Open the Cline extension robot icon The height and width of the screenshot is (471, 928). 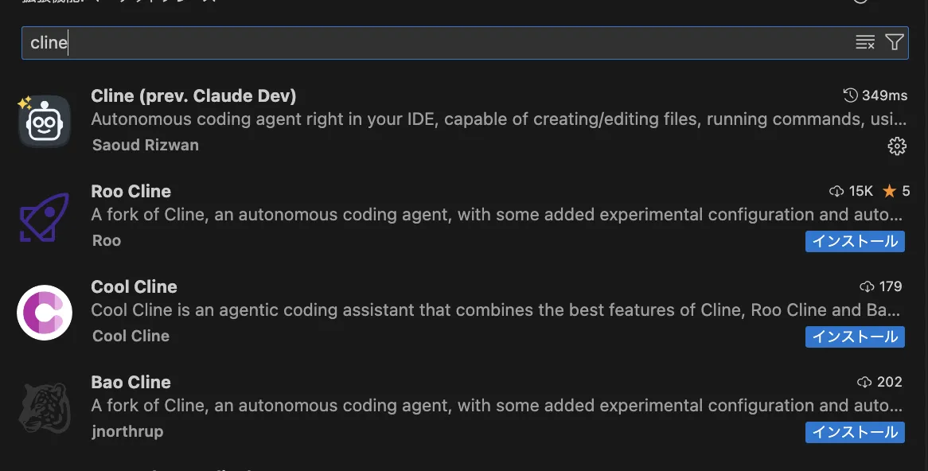click(x=45, y=119)
